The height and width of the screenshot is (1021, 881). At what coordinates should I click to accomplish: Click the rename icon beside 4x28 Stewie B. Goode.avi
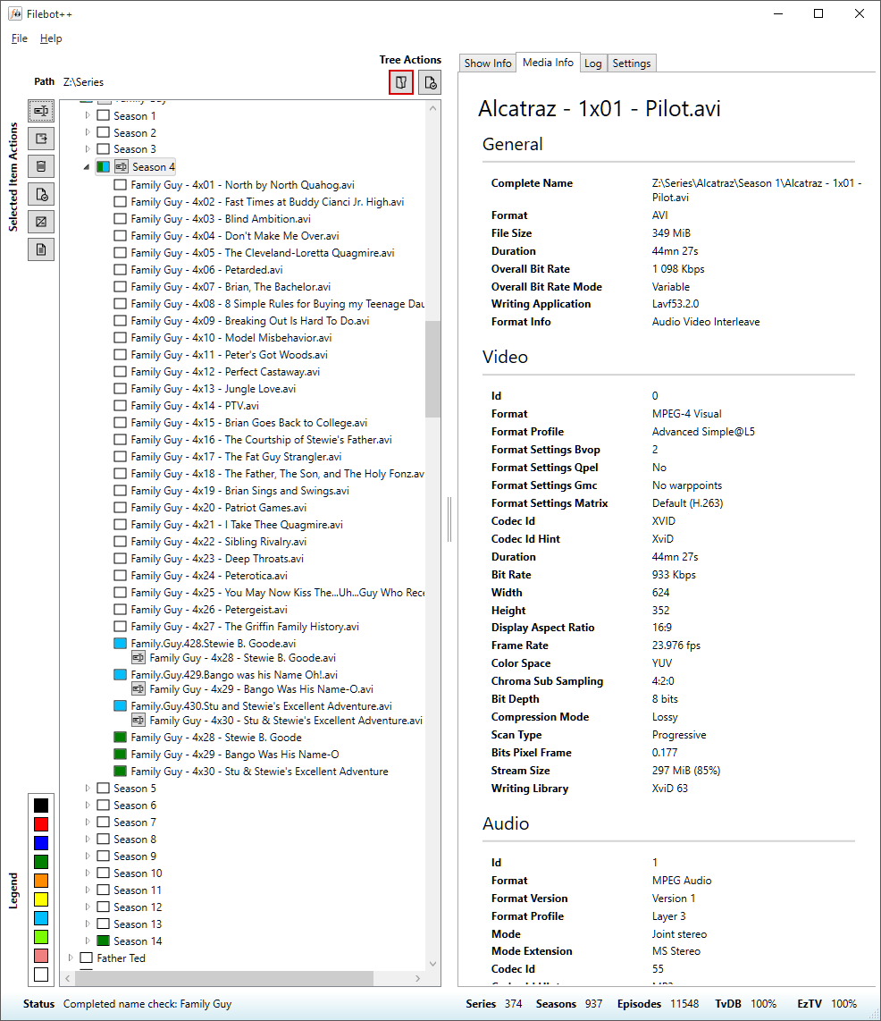click(x=138, y=658)
